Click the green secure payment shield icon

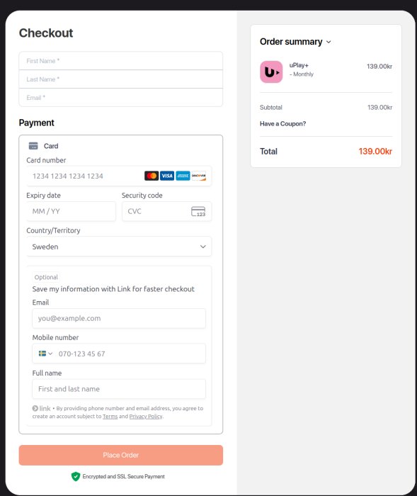tap(76, 476)
